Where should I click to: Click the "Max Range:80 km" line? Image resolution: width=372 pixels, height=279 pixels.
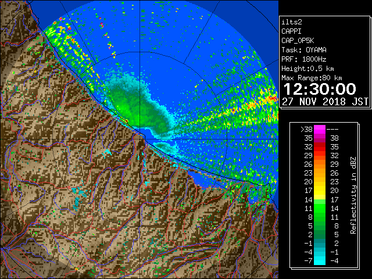point(312,77)
